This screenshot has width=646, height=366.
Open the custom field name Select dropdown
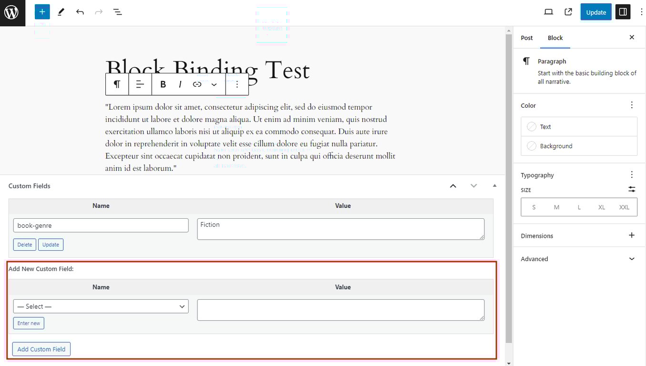coord(101,306)
